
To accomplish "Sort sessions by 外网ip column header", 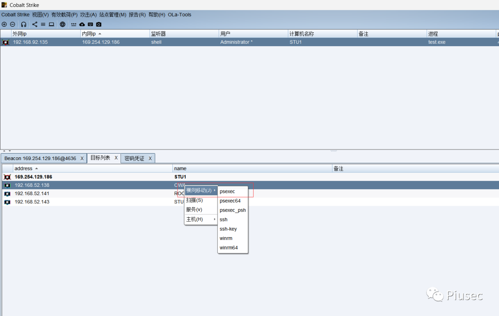I will tap(46, 34).
